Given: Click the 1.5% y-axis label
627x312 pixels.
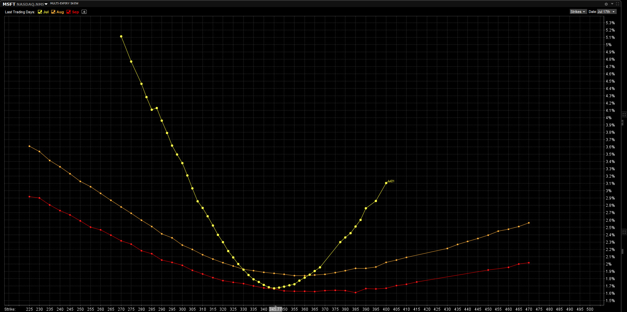Looking at the screenshot, I should point(610,301).
